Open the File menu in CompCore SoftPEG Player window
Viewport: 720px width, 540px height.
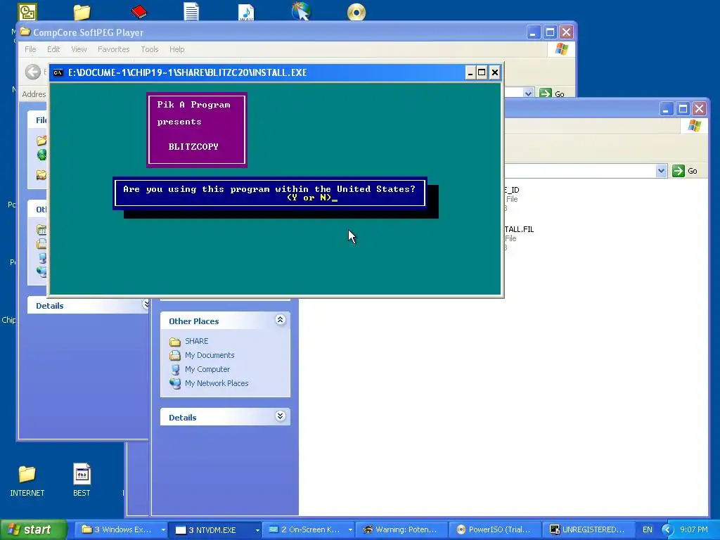coord(30,49)
